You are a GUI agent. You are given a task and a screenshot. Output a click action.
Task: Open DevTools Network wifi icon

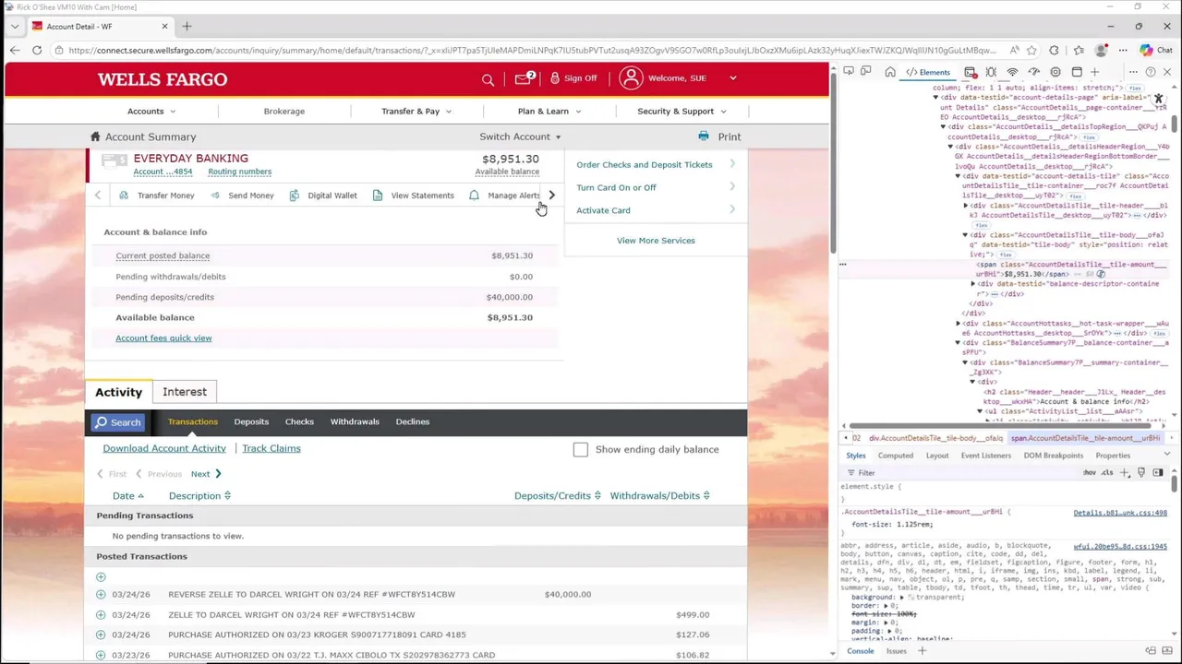tap(1012, 72)
